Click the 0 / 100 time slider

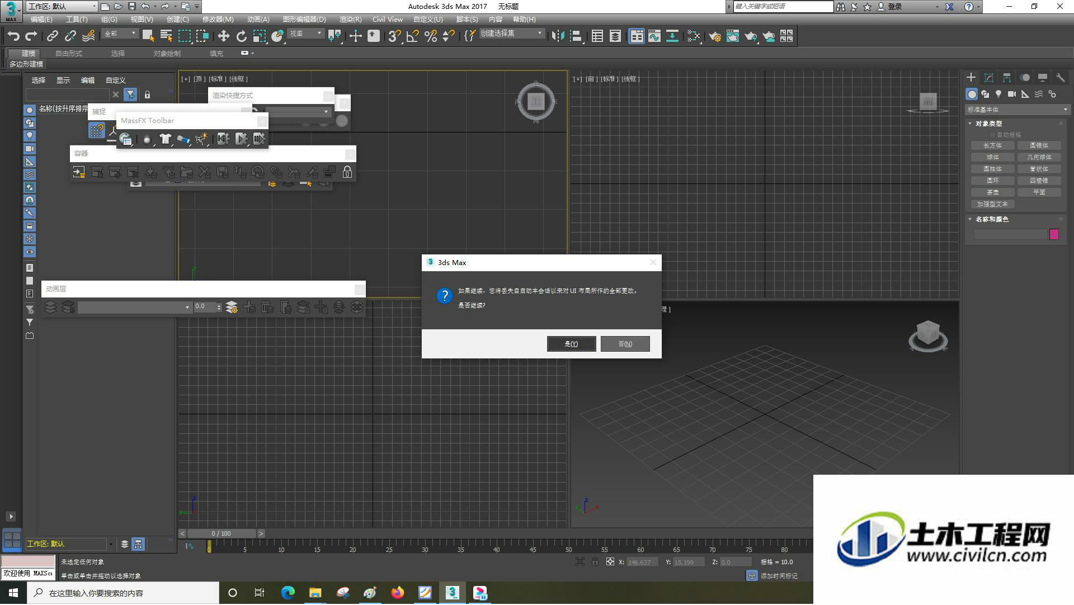pos(222,533)
